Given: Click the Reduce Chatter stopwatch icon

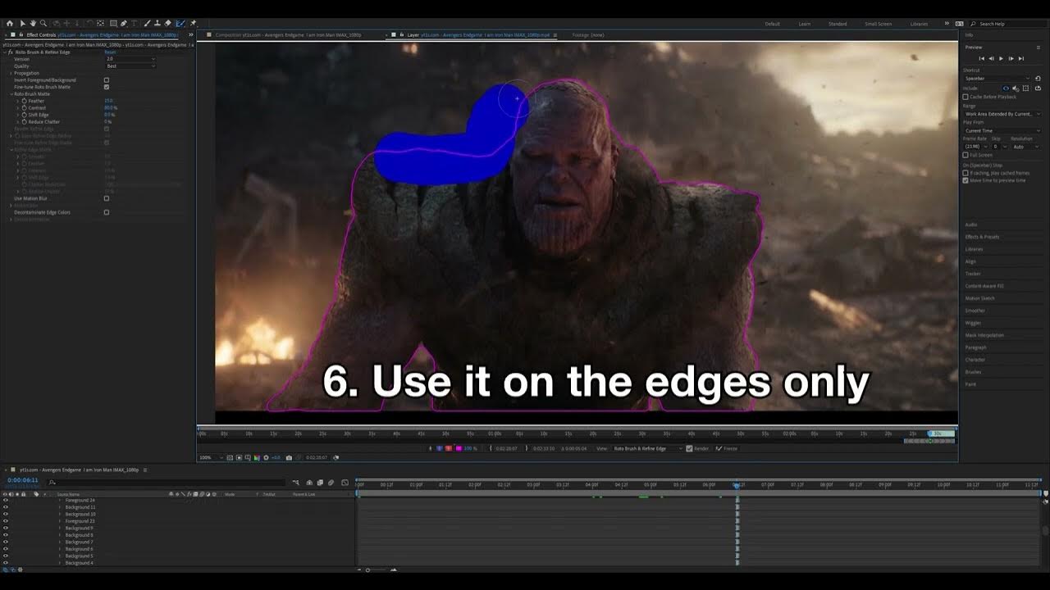Looking at the screenshot, I should [x=24, y=121].
